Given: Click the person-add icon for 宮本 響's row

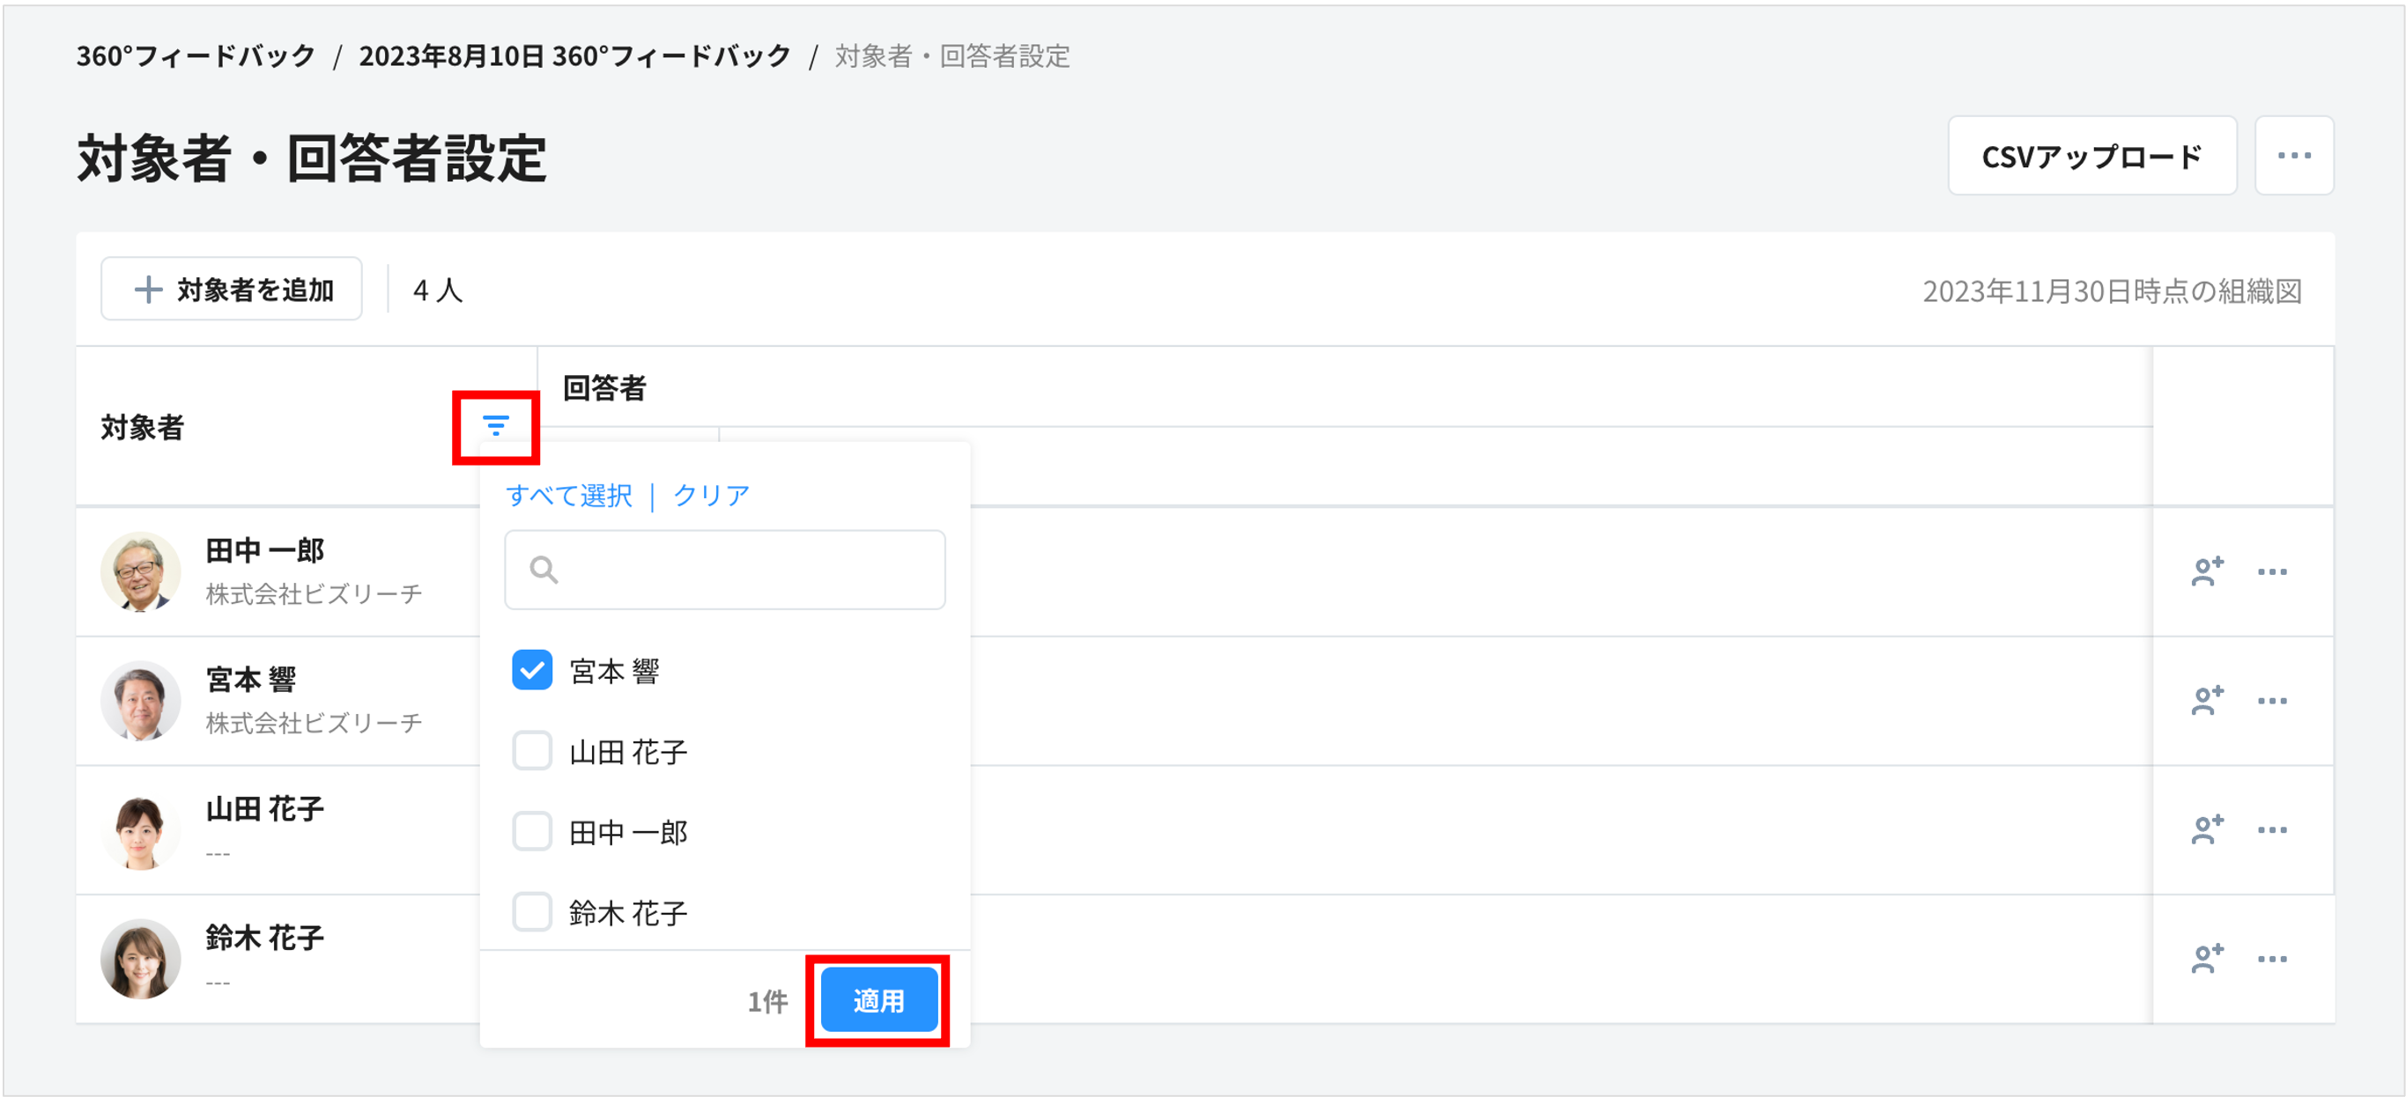Looking at the screenshot, I should (x=2205, y=700).
